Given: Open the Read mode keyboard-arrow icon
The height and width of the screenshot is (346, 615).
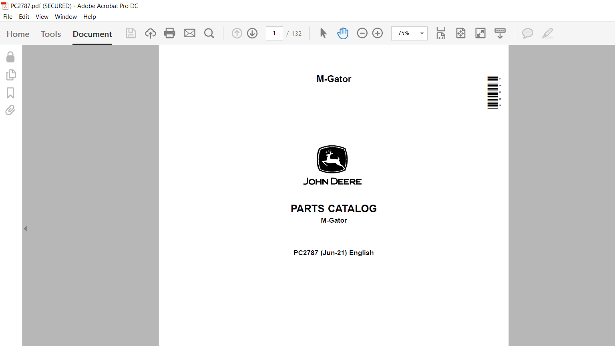Looking at the screenshot, I should (500, 33).
